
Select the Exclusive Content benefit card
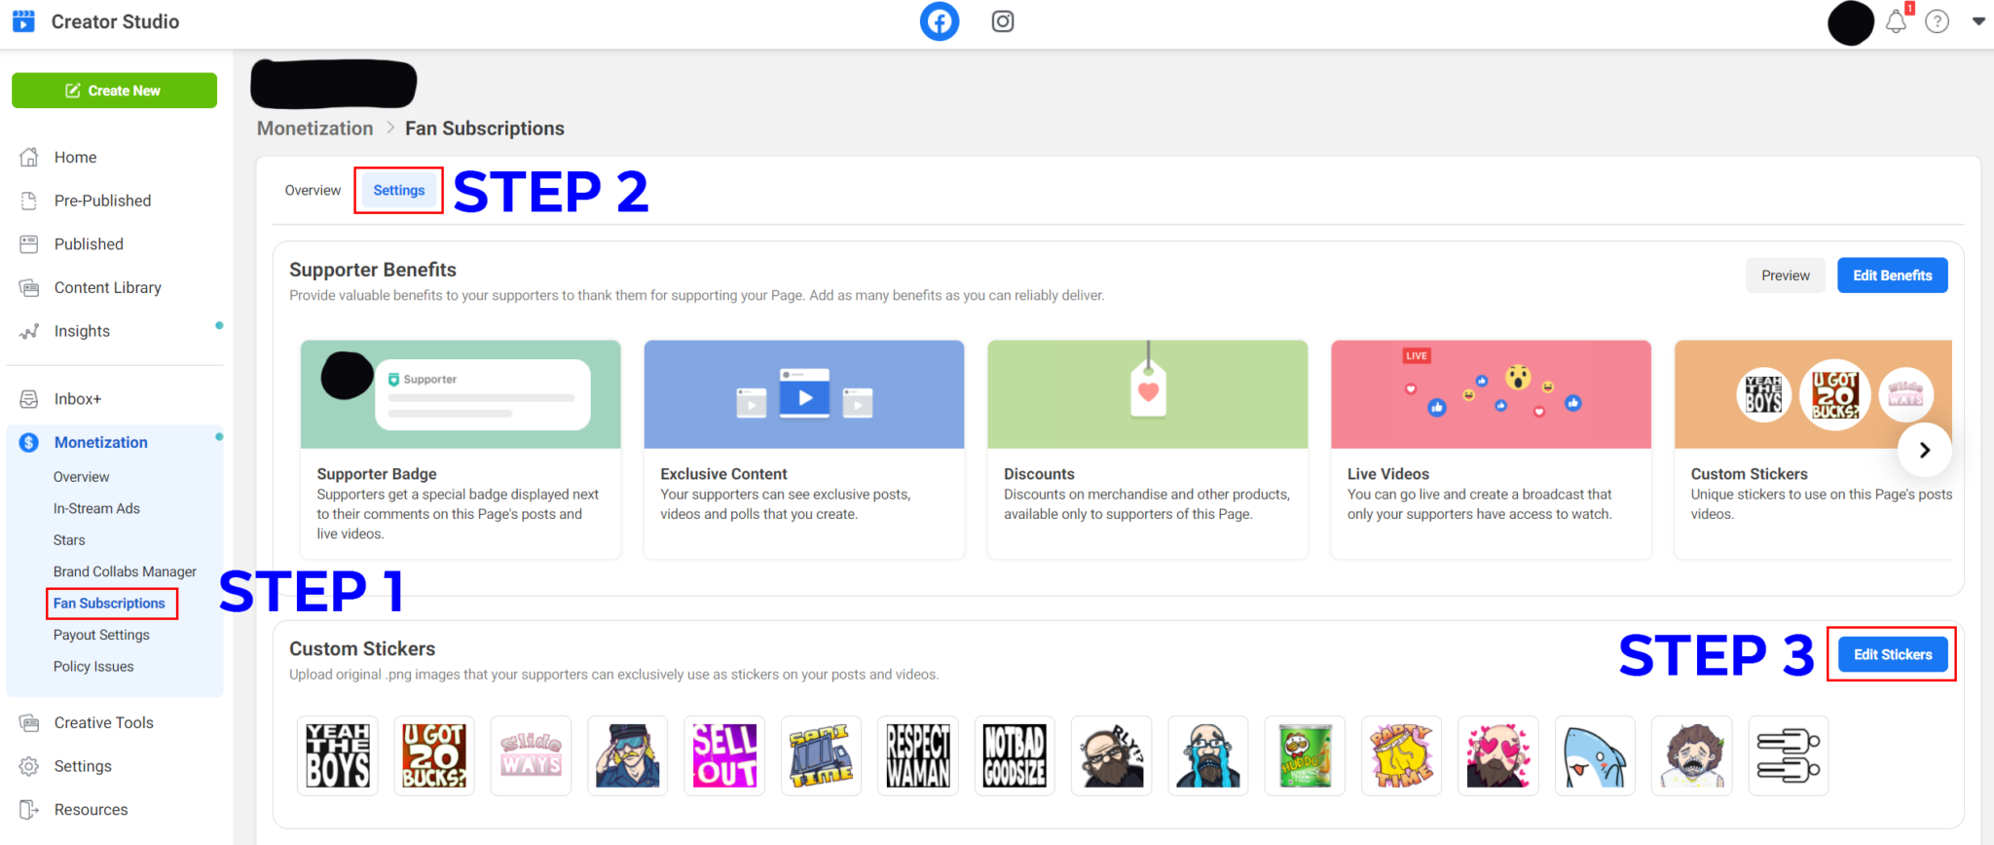click(804, 449)
